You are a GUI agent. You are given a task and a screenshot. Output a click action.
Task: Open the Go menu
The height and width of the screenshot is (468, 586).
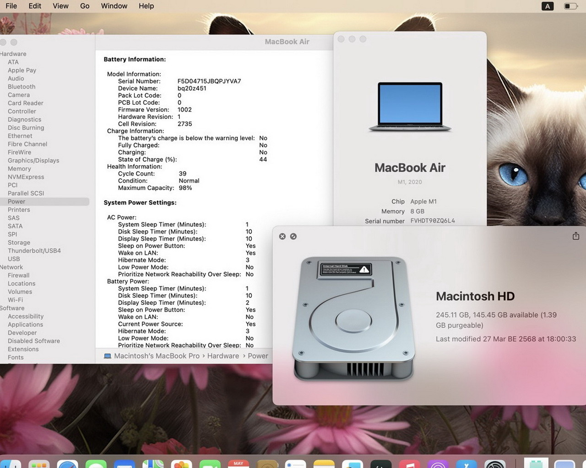[85, 6]
